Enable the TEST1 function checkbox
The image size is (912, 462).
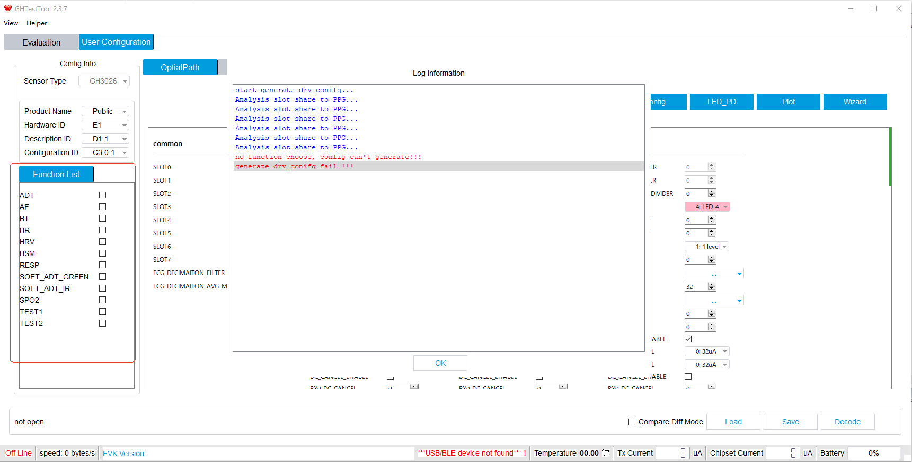[102, 312]
